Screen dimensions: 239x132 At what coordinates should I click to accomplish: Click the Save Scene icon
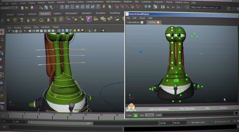pyautogui.click(x=32, y=8)
